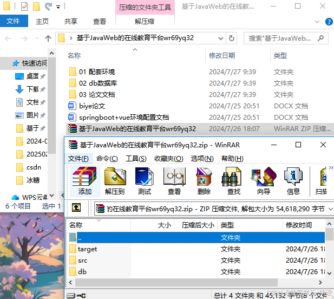The height and width of the screenshot is (299, 334).
Task: Go up one level in WinRAR
Action: 76,207
